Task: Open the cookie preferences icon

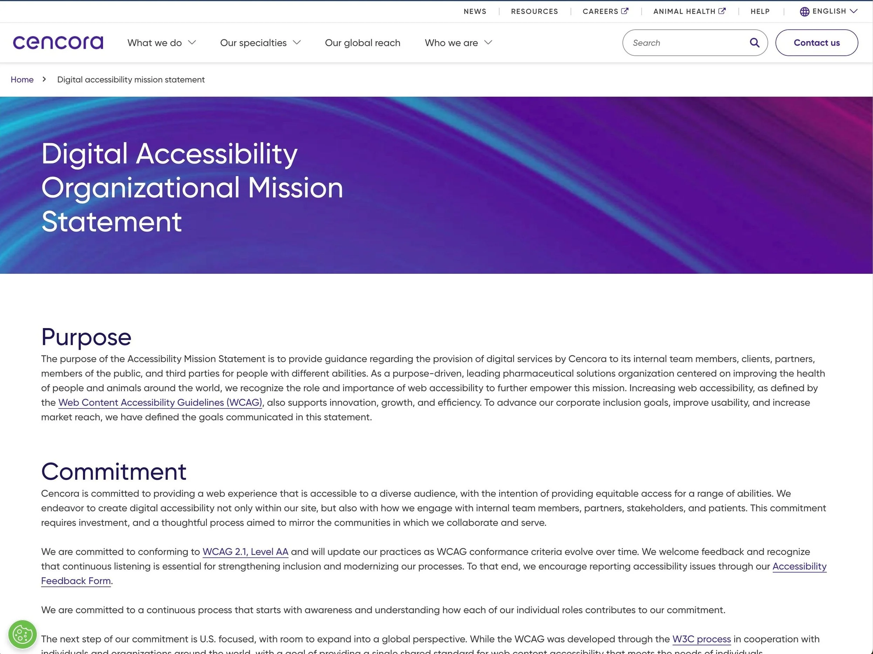Action: click(x=22, y=634)
